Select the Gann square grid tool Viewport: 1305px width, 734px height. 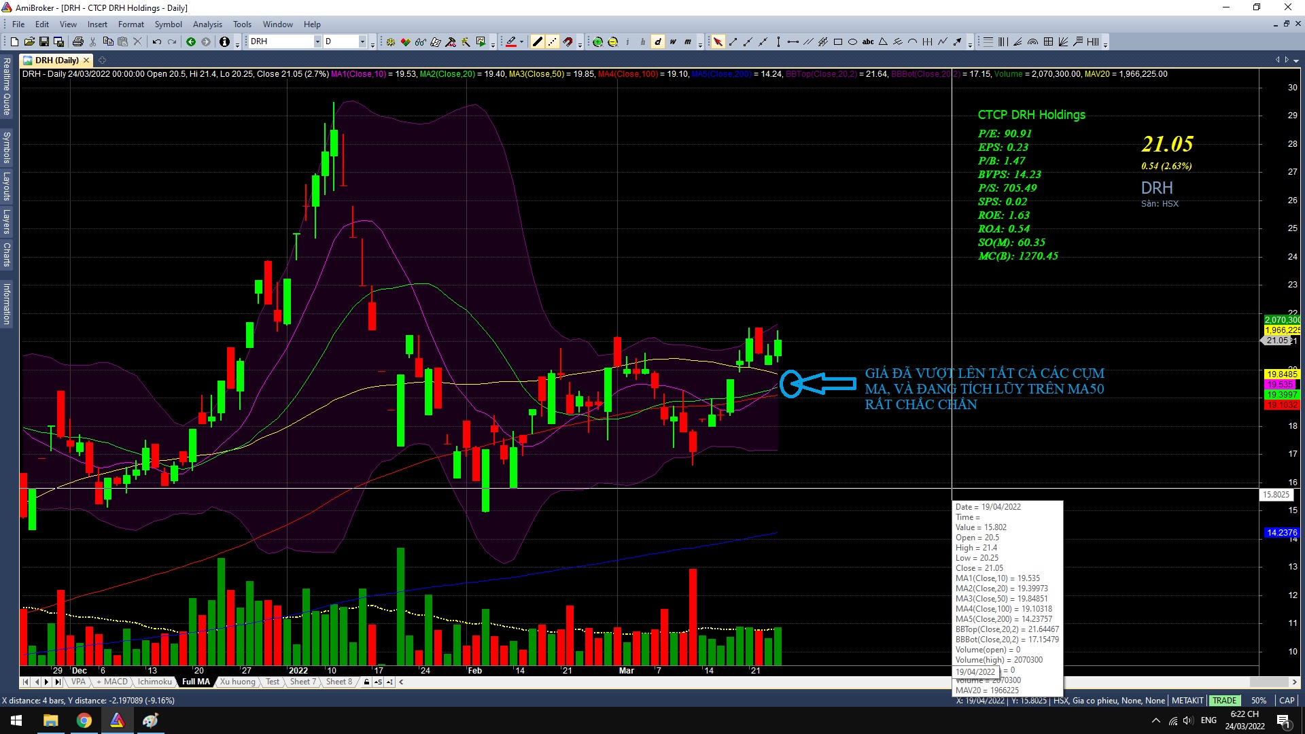pyautogui.click(x=1048, y=42)
